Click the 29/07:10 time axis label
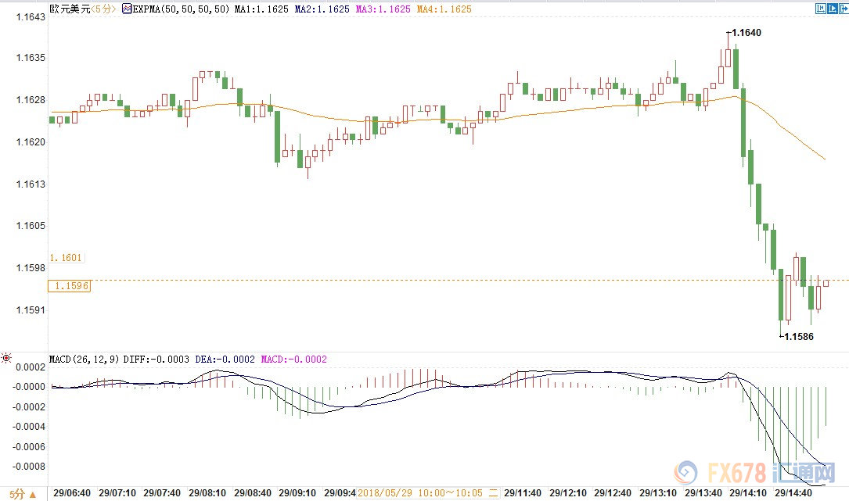 117,493
